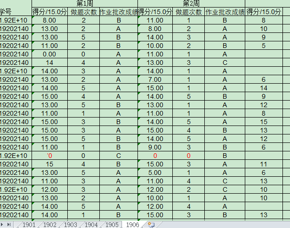Select the 0.00 score cell in 第1周
This screenshot has width=290, height=228.
(x=50, y=54)
